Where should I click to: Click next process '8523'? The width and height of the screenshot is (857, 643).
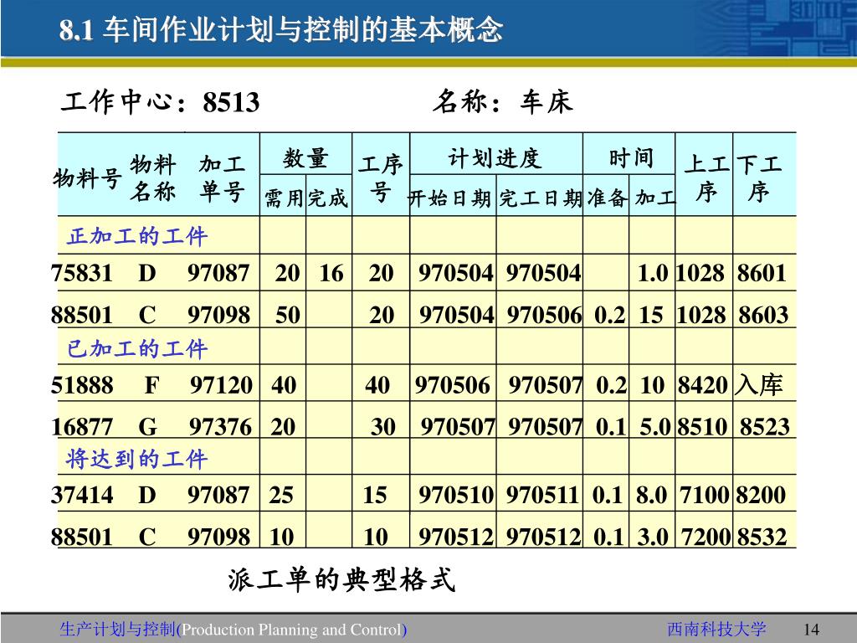point(765,426)
